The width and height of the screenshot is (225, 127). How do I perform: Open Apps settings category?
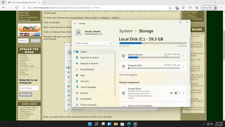[x=94, y=75]
